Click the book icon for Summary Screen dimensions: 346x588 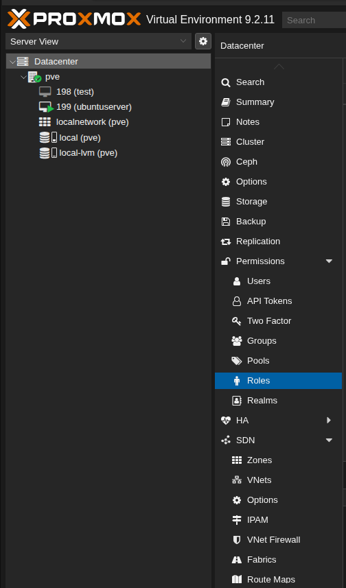226,102
